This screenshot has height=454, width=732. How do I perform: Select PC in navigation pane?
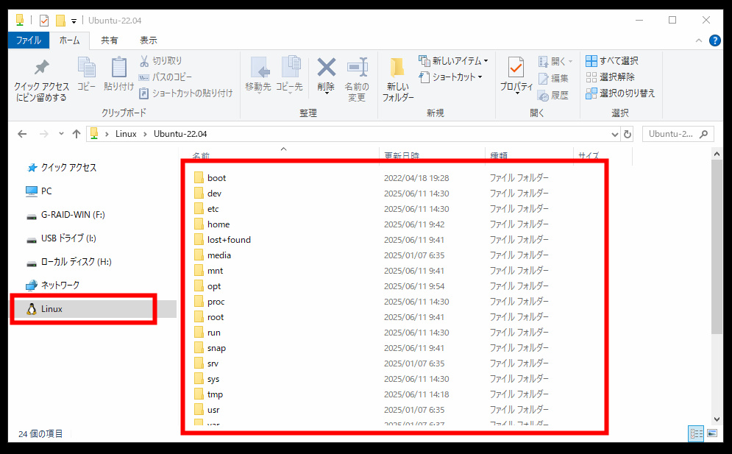pos(40,191)
